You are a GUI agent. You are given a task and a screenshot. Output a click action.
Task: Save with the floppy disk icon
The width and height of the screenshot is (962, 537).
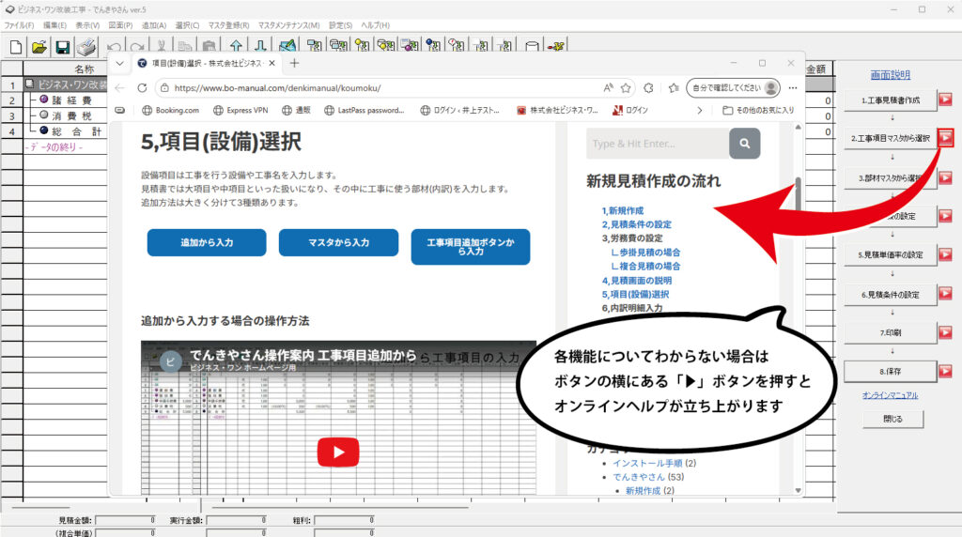(63, 47)
